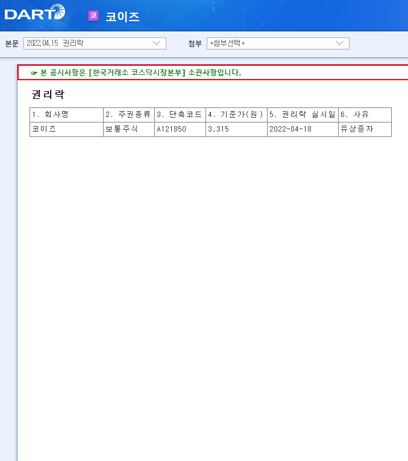This screenshot has width=408, height=461.
Task: Click the '2. 주권종류' header cell
Action: point(129,115)
